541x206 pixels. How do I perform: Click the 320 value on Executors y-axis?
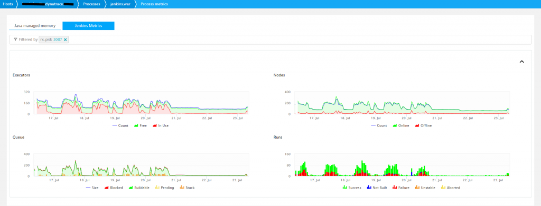tap(26, 92)
